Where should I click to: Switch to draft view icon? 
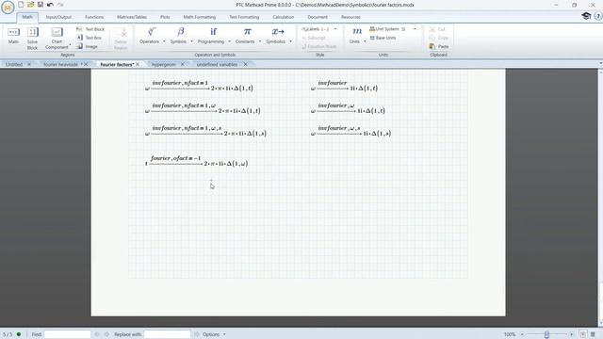[593, 334]
